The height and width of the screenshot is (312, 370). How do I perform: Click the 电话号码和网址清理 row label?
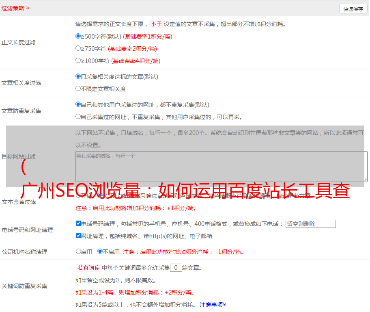click(x=27, y=230)
